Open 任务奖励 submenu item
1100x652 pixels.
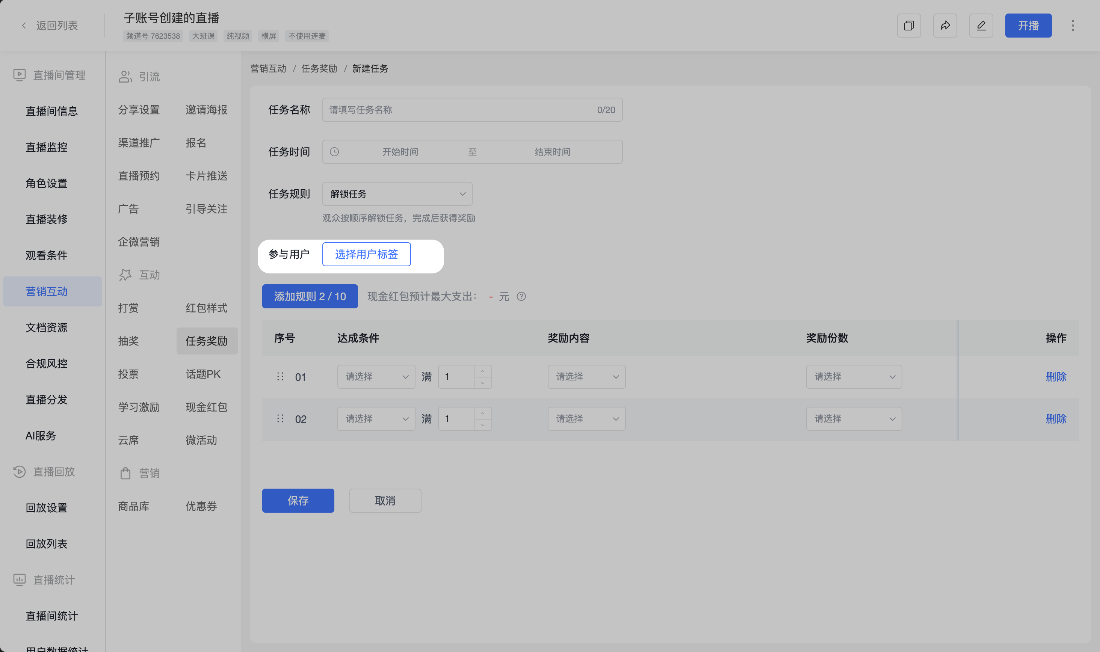tap(207, 341)
